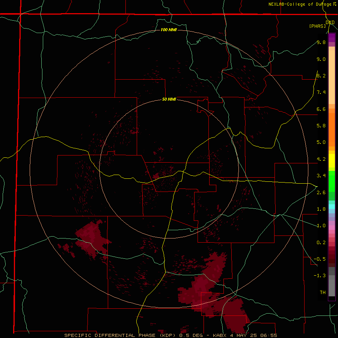This screenshot has height=338, width=338.
Task: Select the -1.3 scale value
Action: click(320, 276)
